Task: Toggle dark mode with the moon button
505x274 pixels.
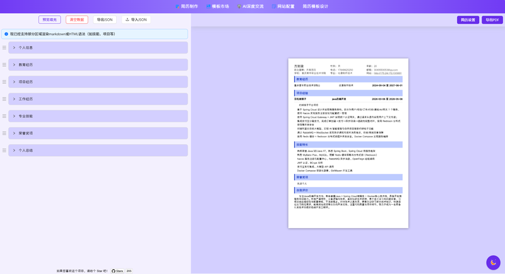Action: tap(493, 263)
